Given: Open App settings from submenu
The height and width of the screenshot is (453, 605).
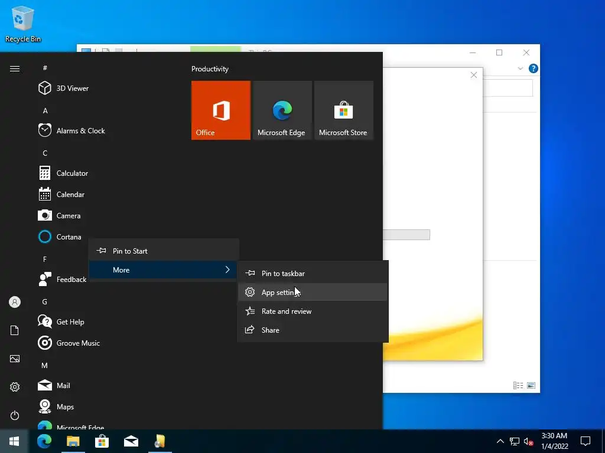Looking at the screenshot, I should [313, 293].
